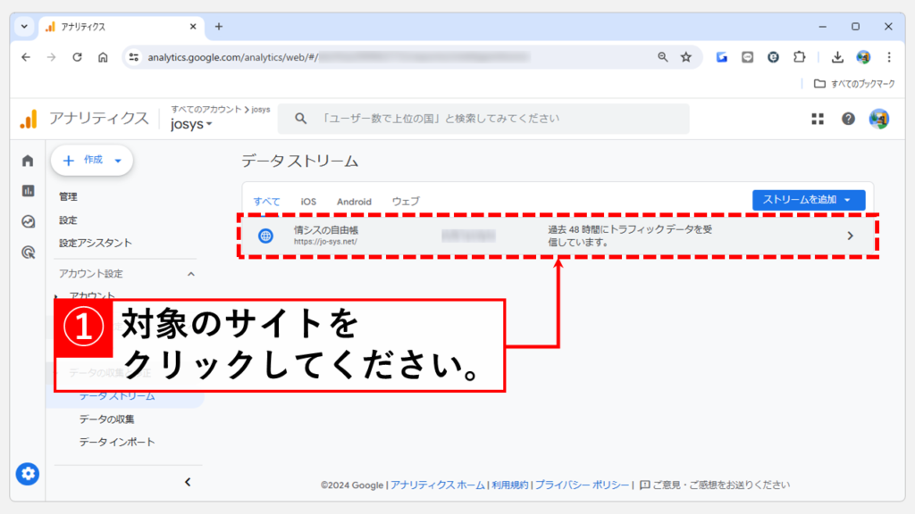This screenshot has height=514, width=915.
Task: Open the 作成 create dropdown
Action: tap(92, 161)
